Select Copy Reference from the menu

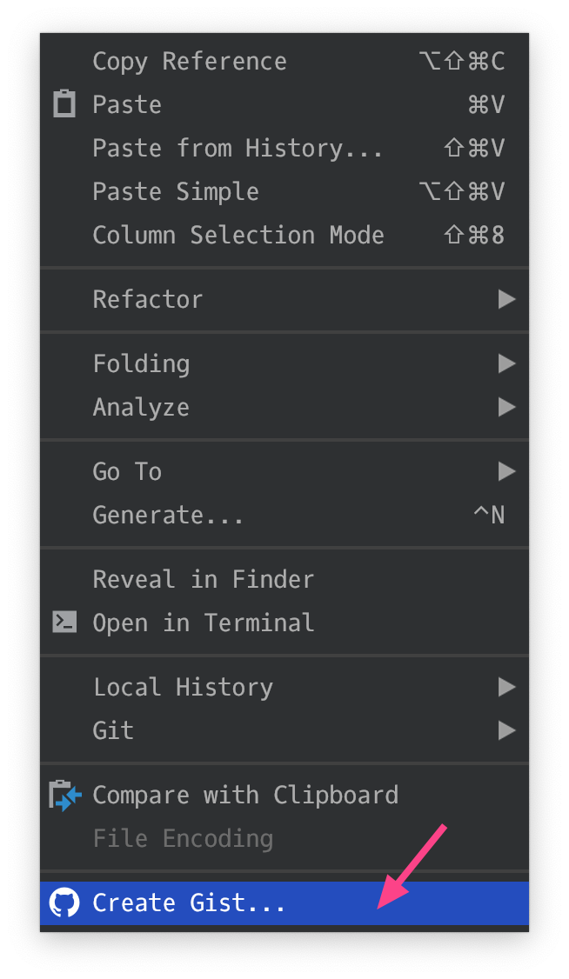click(190, 62)
